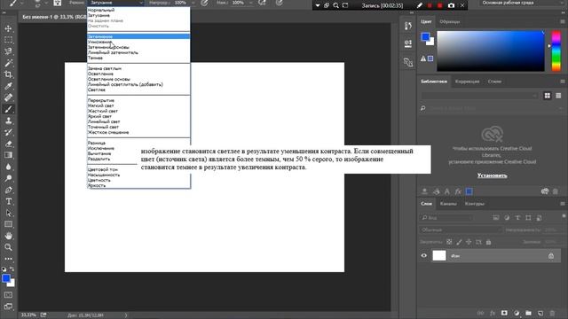Click the Установить link

point(492,175)
